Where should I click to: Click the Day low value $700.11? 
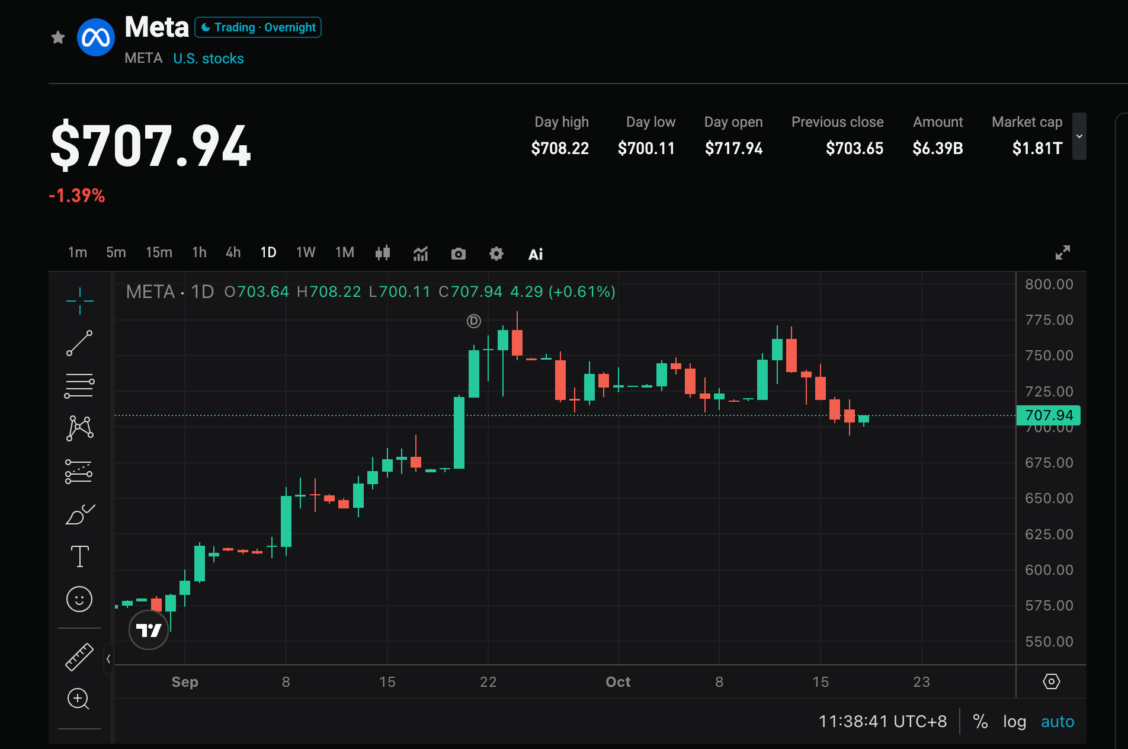click(646, 148)
